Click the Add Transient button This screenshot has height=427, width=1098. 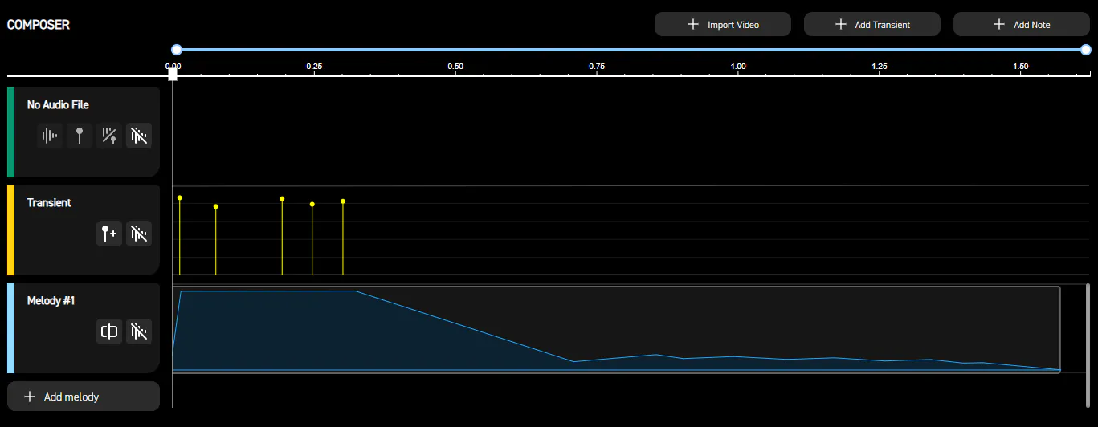872,24
